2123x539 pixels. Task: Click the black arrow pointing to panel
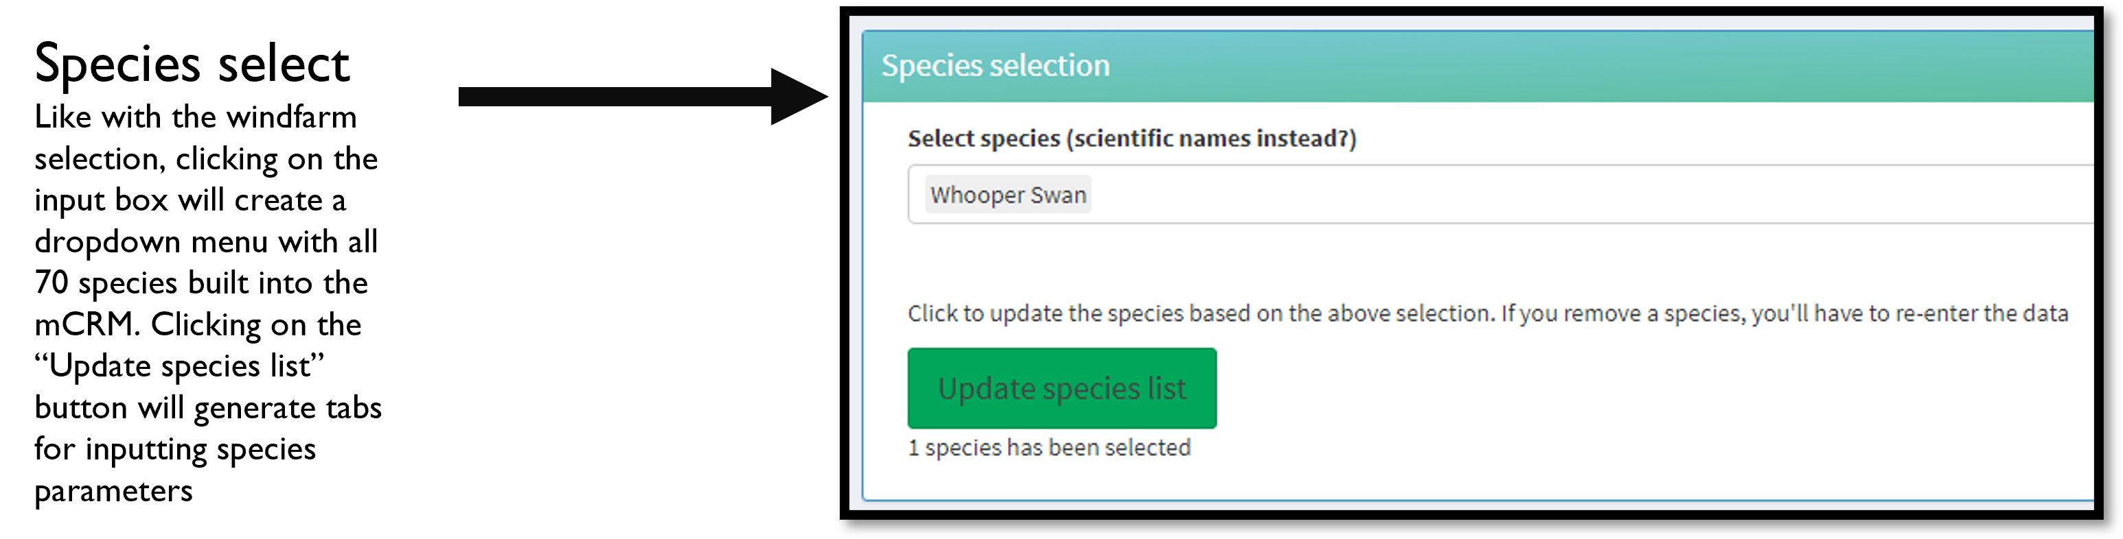(x=643, y=96)
